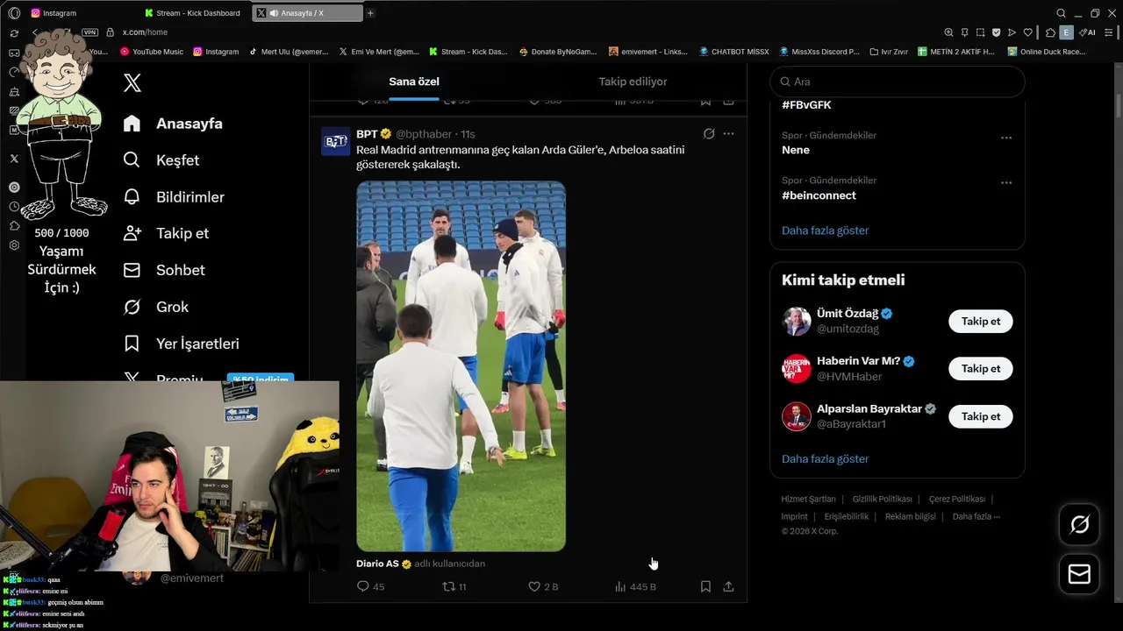Repost the BPT tweet with 11 reposts
This screenshot has height=631, width=1123.
[454, 586]
